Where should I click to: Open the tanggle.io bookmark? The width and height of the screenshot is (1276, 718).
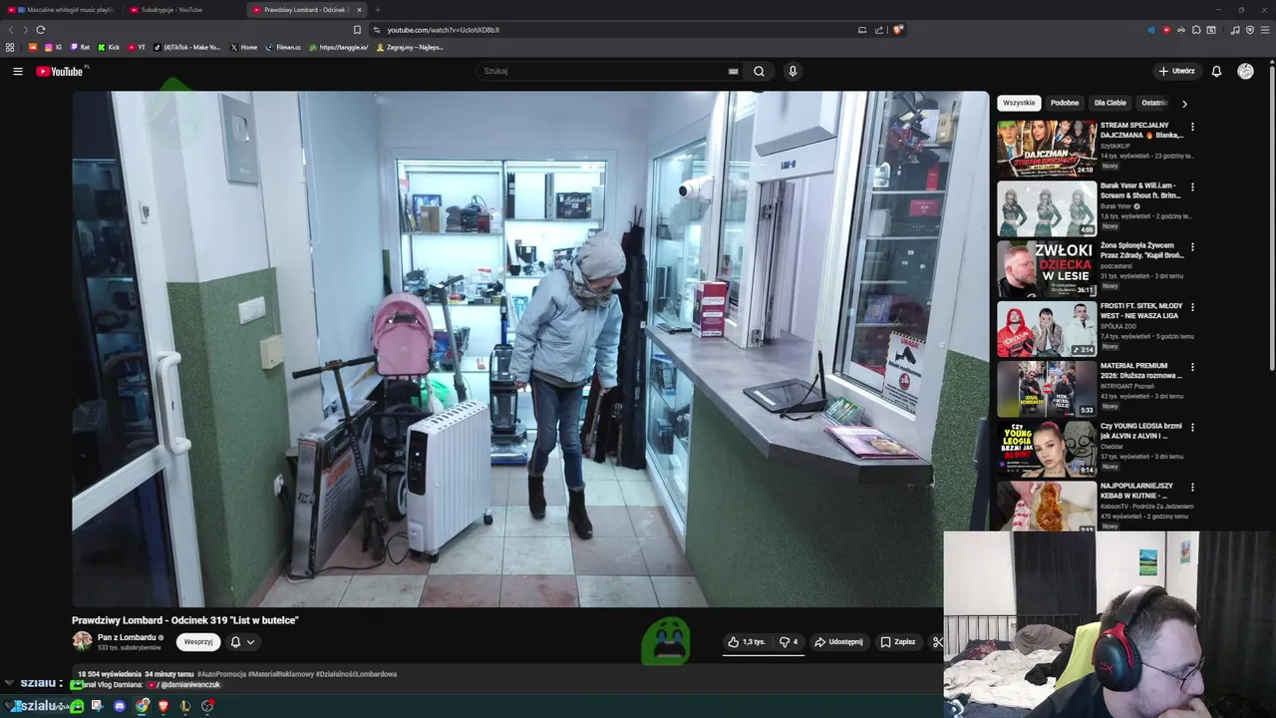338,47
